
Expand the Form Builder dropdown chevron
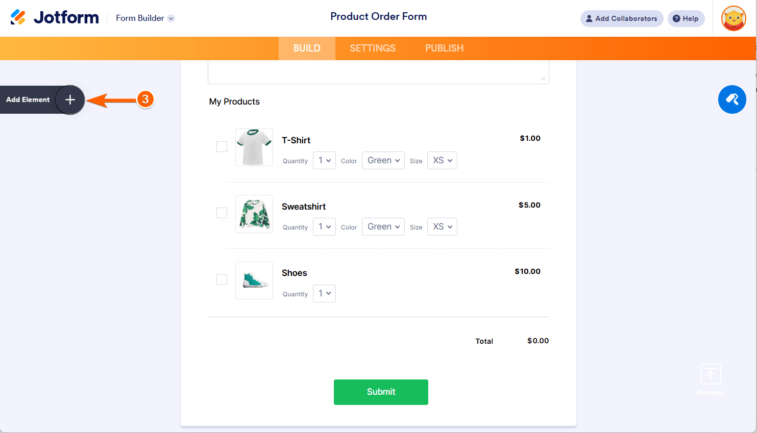click(x=171, y=18)
